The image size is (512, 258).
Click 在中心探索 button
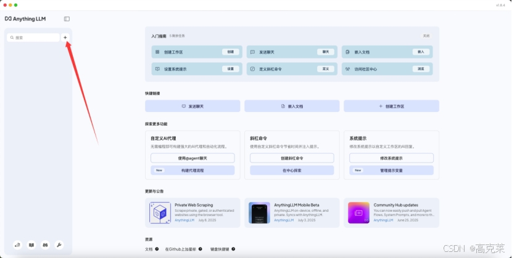(x=292, y=171)
